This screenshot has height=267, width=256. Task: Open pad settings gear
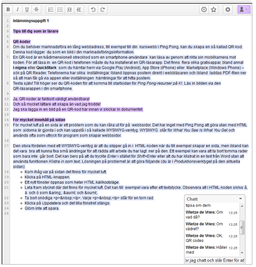point(228,9)
